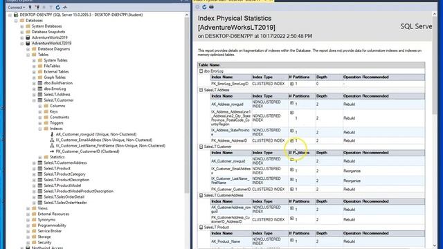Click the Graph Tables folder icon
Viewport: 443px width, 249px height.
[40, 77]
